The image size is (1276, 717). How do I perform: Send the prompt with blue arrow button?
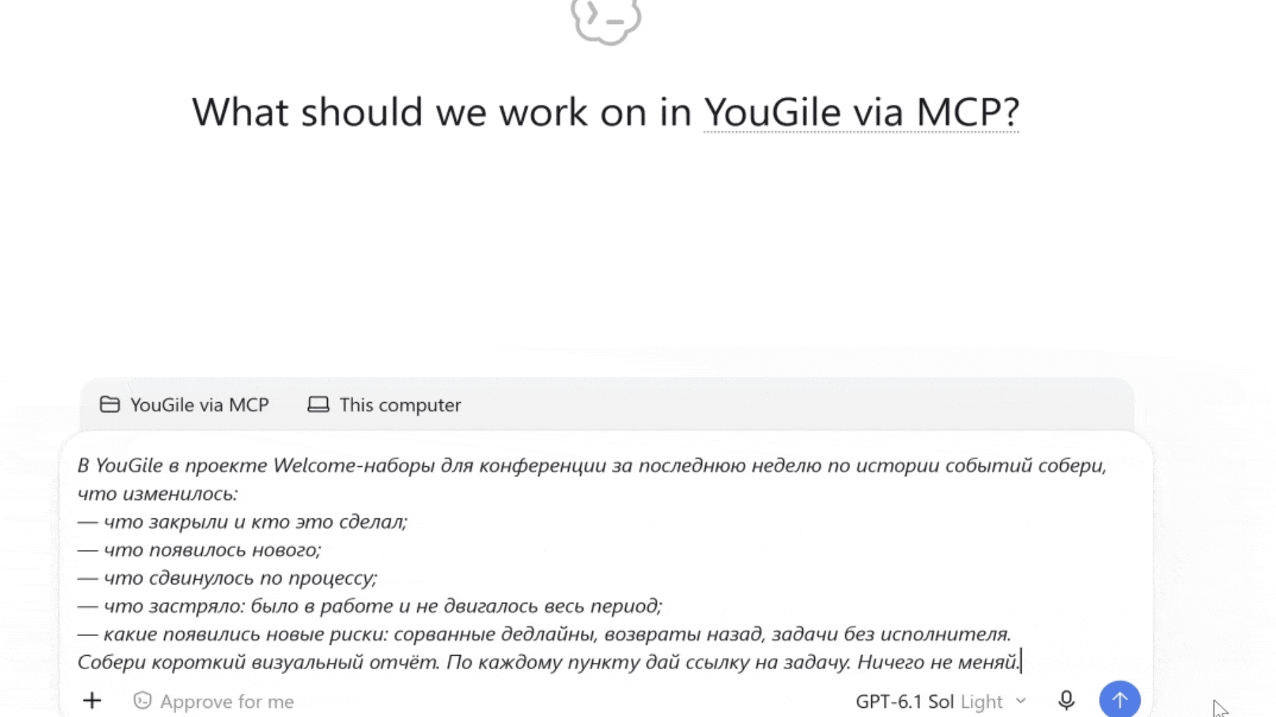pos(1119,699)
